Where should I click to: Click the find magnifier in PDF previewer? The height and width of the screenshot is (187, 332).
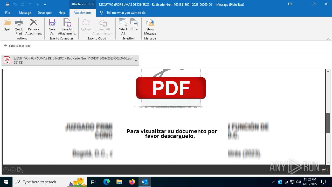tap(20, 170)
